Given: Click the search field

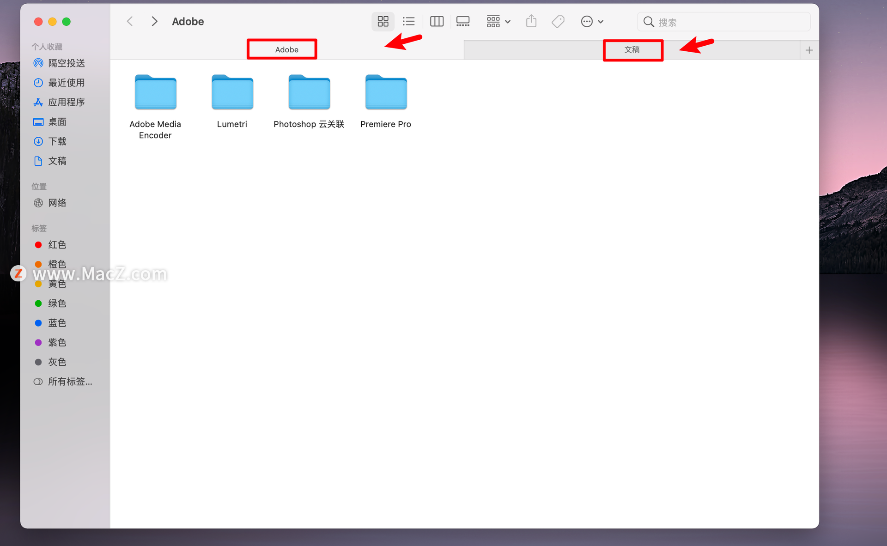Looking at the screenshot, I should click(x=724, y=22).
